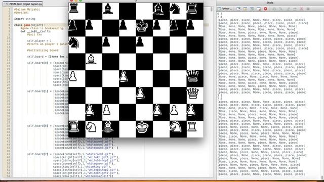The image size is (324, 182).
Task: Click the '#initializing board:' comment line
Action: tap(43, 51)
